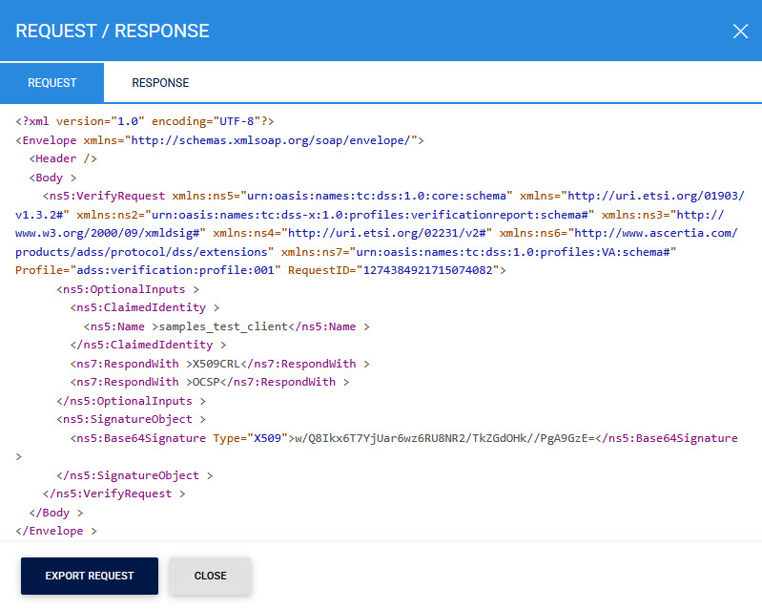Select the Request tab
The width and height of the screenshot is (762, 609).
click(51, 83)
